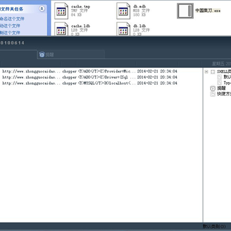This screenshot has height=231, width=231.
Task: Click the 移动这个文件 link
Action: [10, 26]
